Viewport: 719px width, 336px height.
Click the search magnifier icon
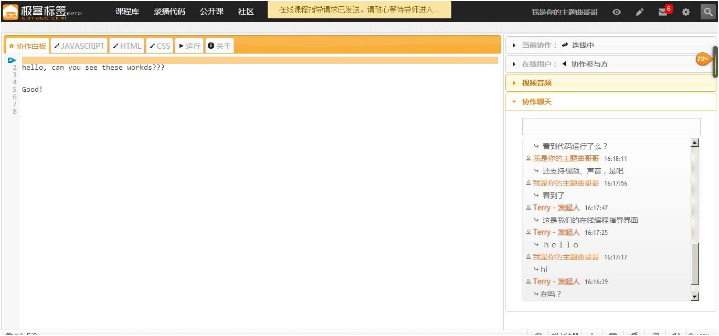(x=708, y=12)
